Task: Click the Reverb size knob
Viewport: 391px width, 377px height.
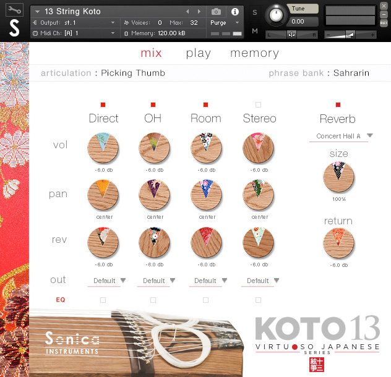Action: [338, 177]
